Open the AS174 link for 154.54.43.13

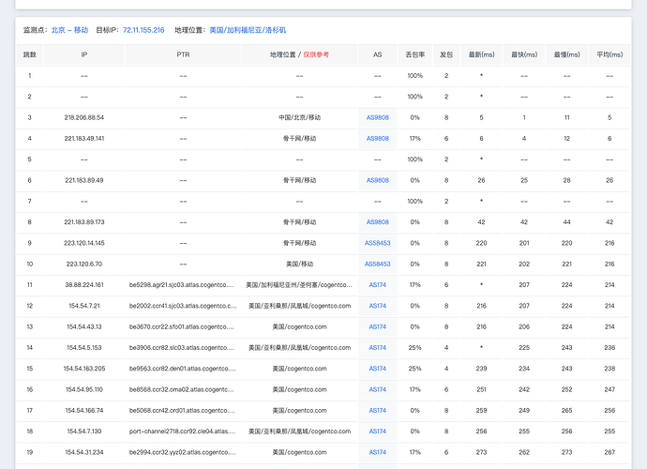pyautogui.click(x=378, y=326)
